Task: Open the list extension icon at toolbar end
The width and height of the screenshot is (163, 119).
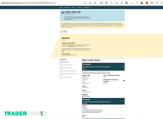Action: (x=162, y=3)
